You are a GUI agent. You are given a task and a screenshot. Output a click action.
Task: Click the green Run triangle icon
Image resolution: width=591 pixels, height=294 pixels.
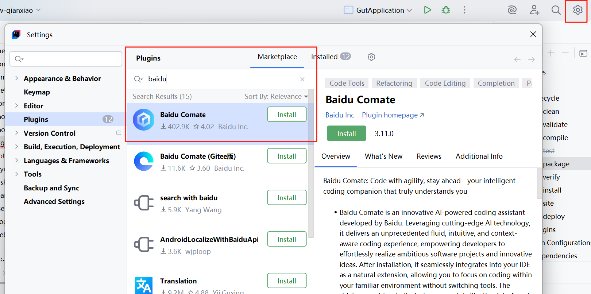427,10
